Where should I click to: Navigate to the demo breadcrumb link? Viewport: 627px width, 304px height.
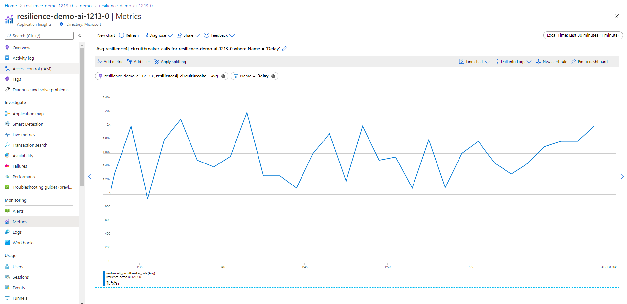[86, 6]
